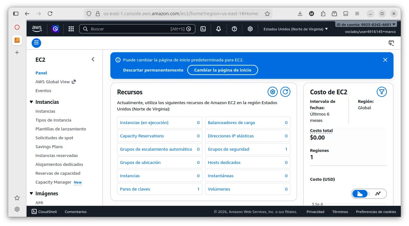This screenshot has height=226, width=409.
Task: Open the Grupos de seguridad link
Action: pyautogui.click(x=228, y=149)
